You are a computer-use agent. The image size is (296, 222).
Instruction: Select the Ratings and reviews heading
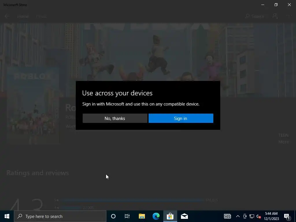38,173
